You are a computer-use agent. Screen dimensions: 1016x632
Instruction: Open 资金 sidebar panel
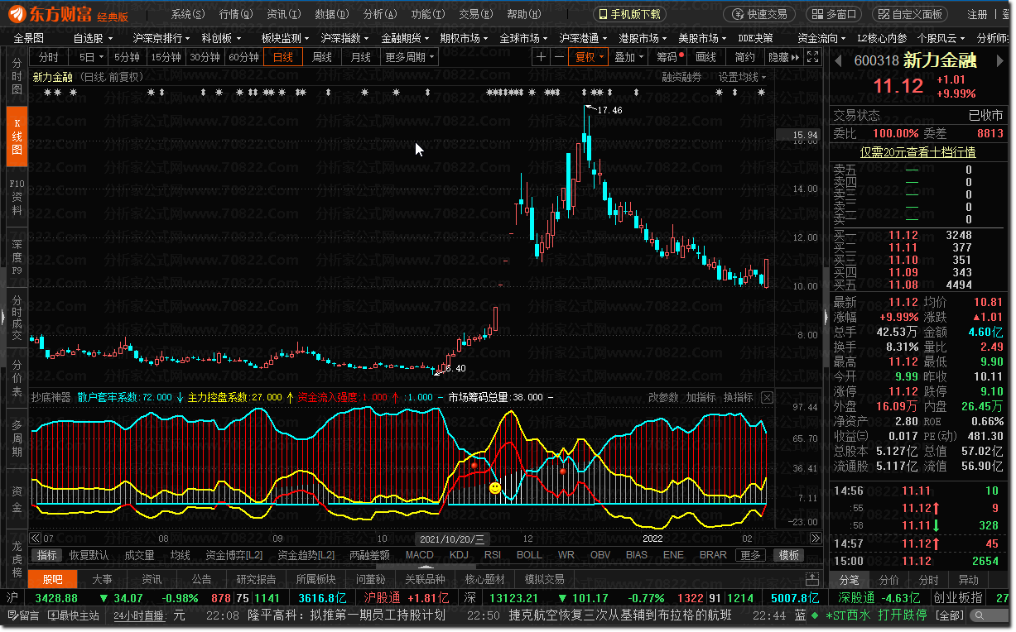point(17,499)
